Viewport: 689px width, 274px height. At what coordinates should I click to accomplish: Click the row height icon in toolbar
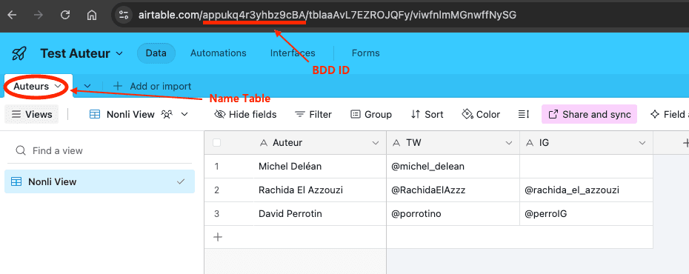tap(523, 114)
